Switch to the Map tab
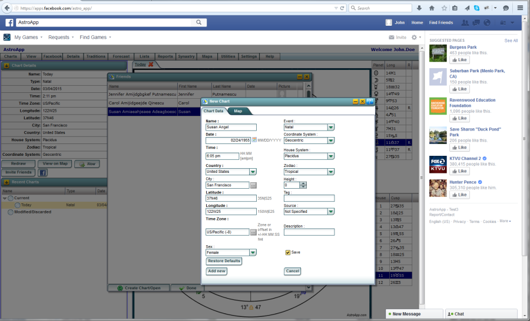 pos(238,111)
